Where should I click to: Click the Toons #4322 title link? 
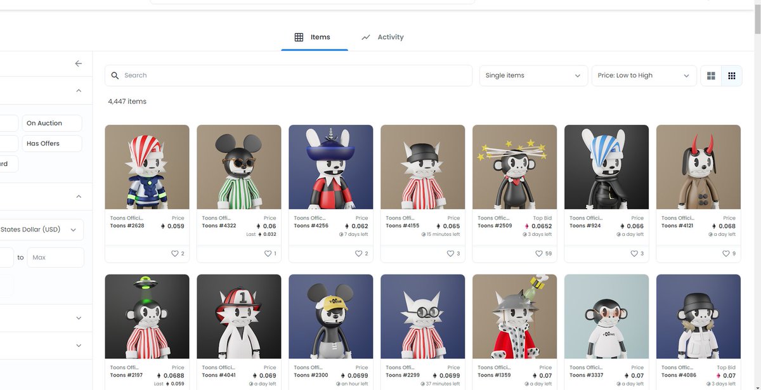[x=219, y=226]
